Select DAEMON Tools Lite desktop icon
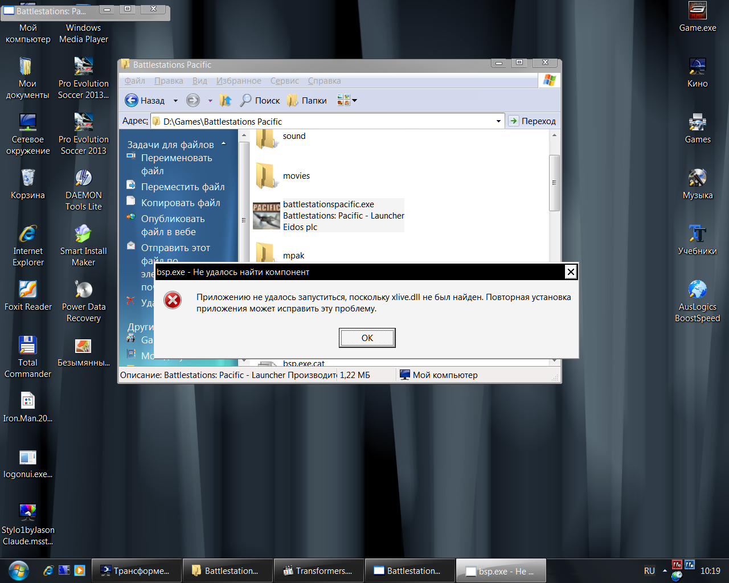Image resolution: width=729 pixels, height=583 pixels. (x=84, y=178)
